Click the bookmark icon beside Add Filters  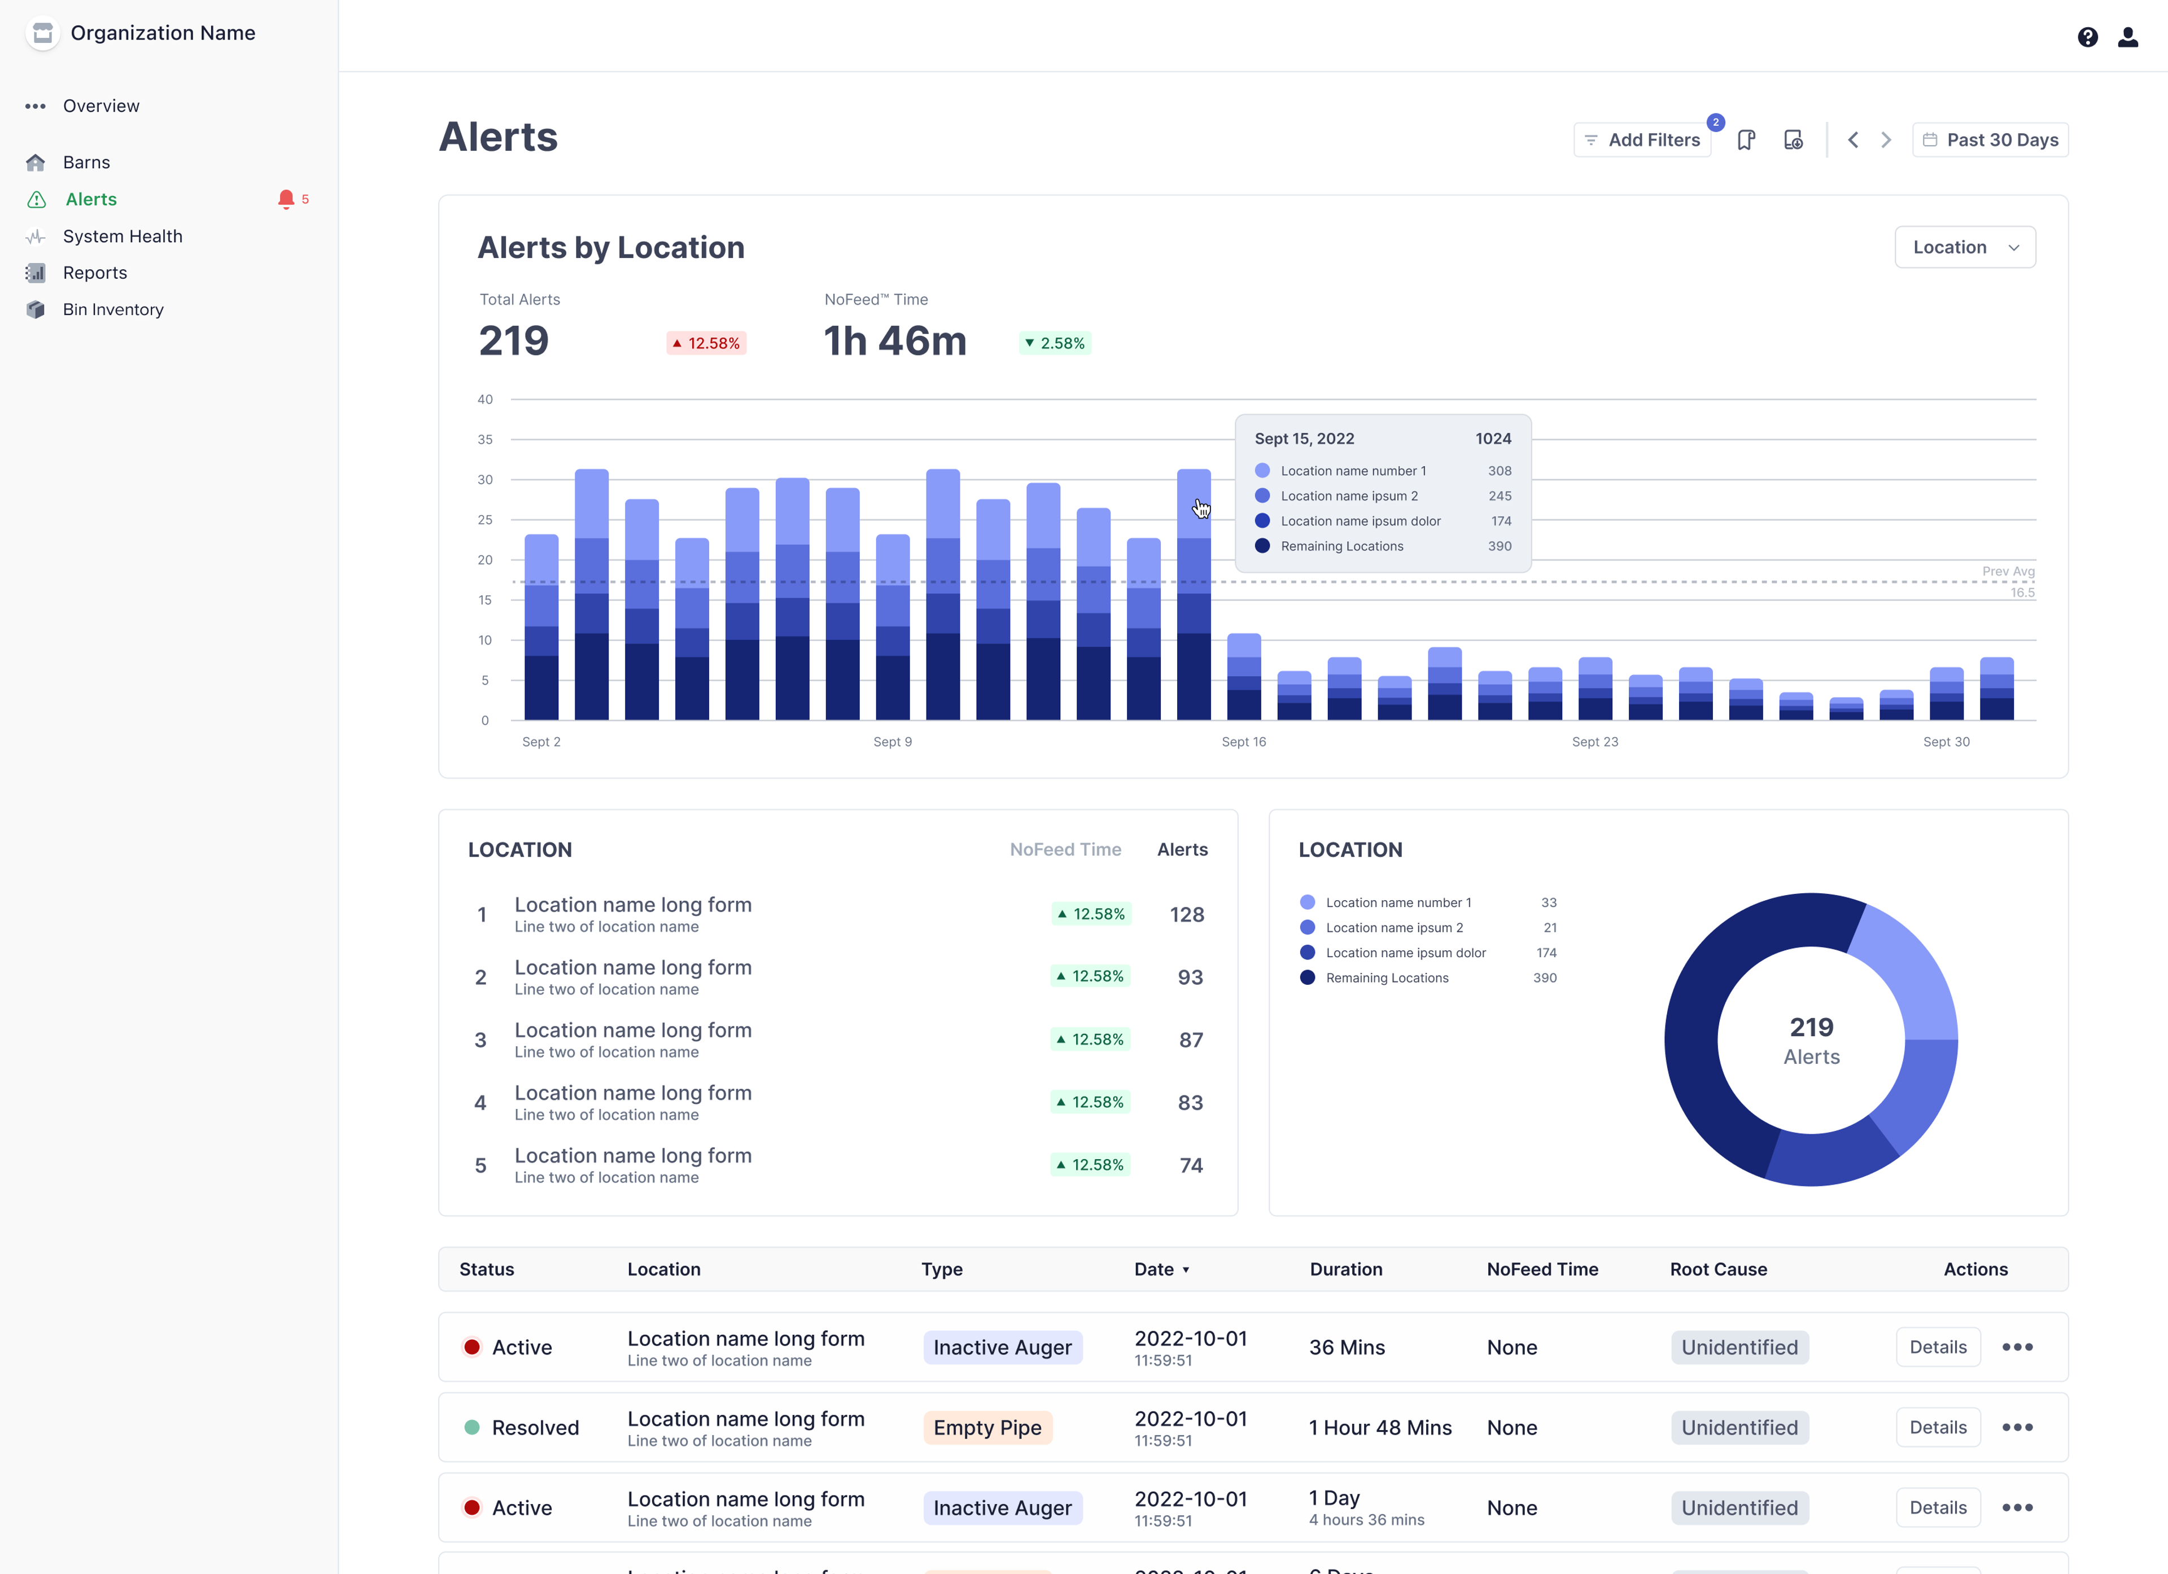tap(1746, 141)
